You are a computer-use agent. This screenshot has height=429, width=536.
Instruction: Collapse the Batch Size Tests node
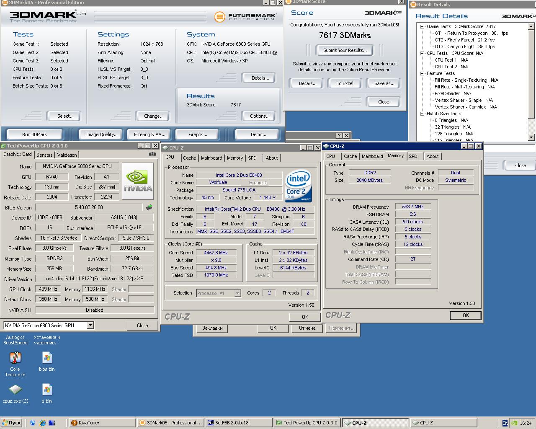(x=423, y=114)
